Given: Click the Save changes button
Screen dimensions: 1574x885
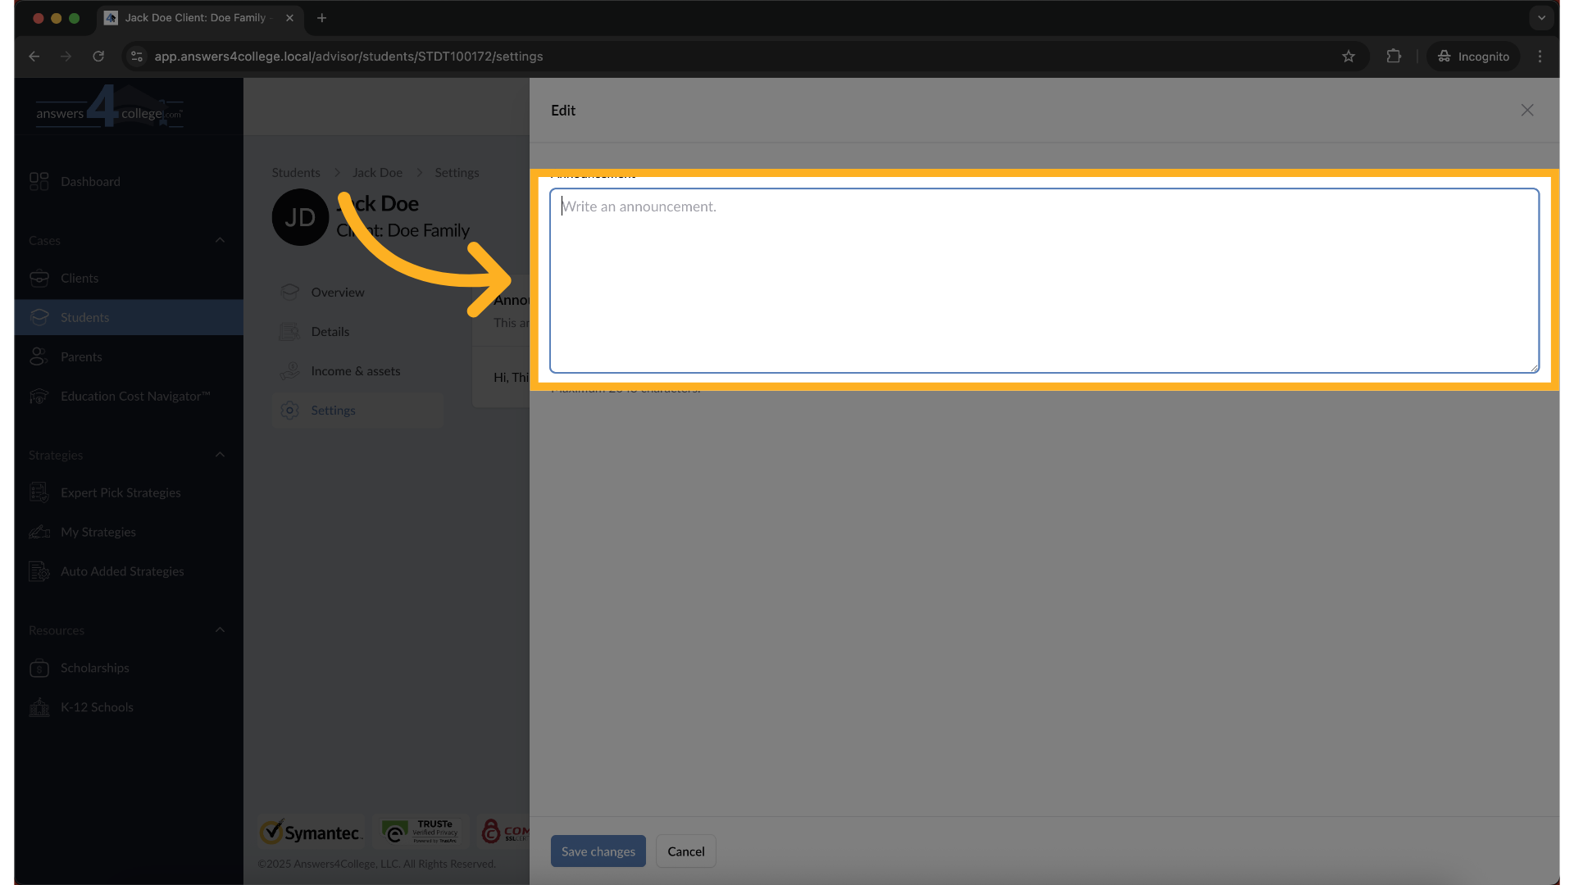Looking at the screenshot, I should point(598,851).
